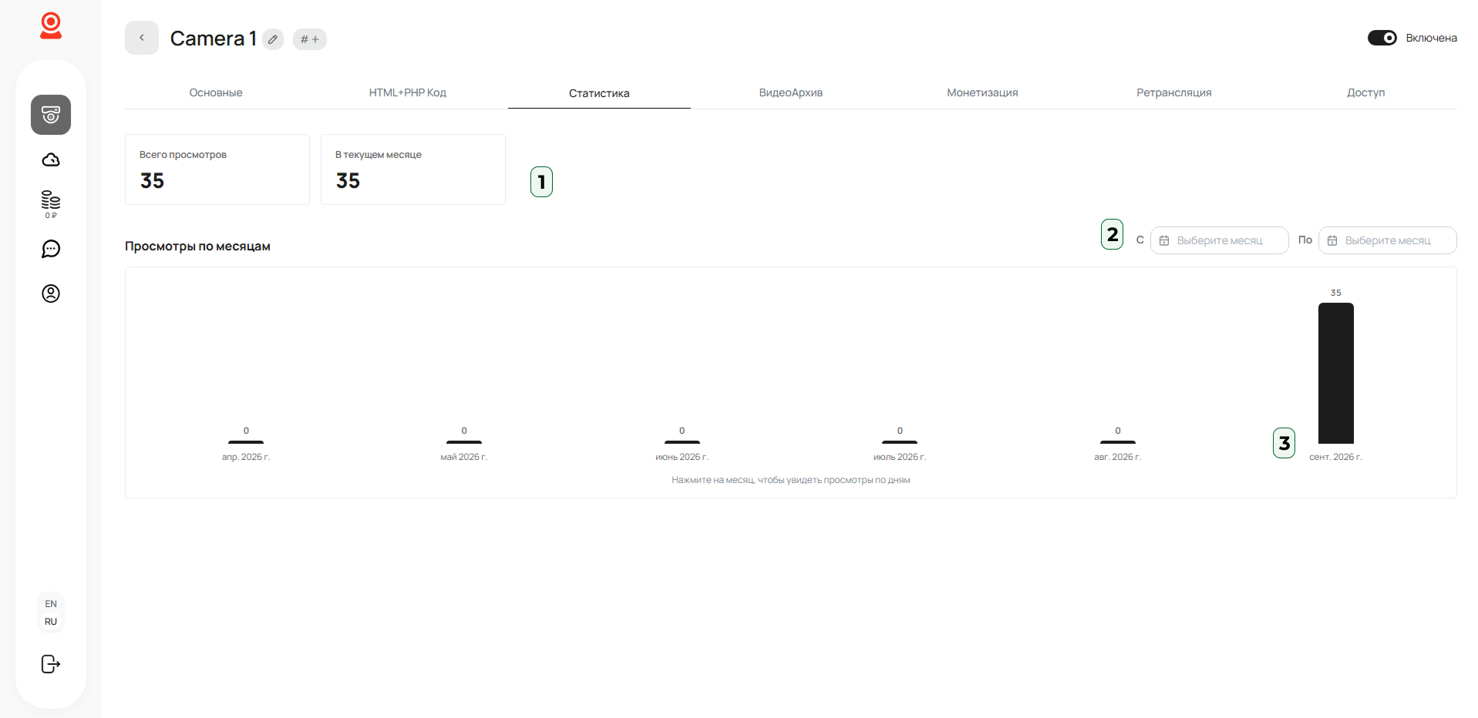
Task: Add a hashtag with the # + button
Action: (310, 39)
